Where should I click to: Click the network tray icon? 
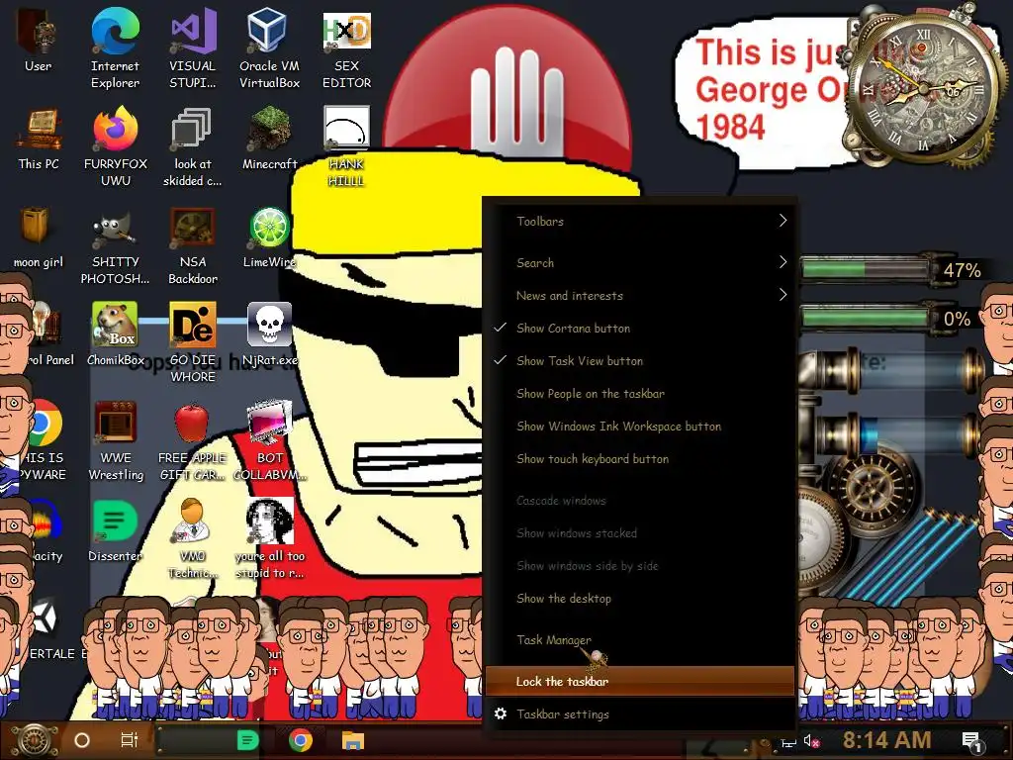[x=788, y=742]
